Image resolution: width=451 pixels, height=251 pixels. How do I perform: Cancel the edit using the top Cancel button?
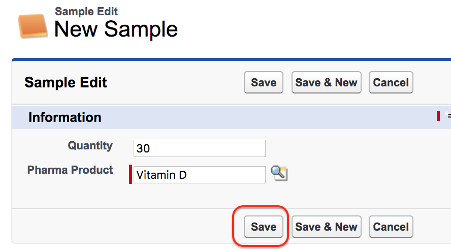click(x=391, y=82)
